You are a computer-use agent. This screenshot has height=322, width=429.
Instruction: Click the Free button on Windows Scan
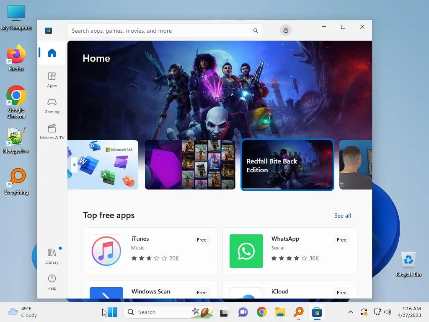(202, 292)
